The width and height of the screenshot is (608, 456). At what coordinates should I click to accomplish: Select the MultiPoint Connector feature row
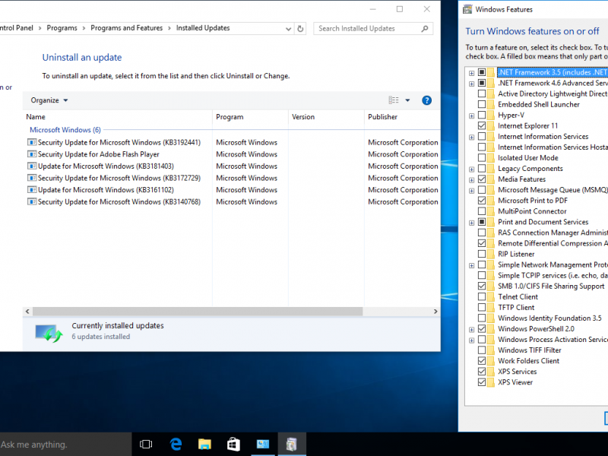point(532,211)
